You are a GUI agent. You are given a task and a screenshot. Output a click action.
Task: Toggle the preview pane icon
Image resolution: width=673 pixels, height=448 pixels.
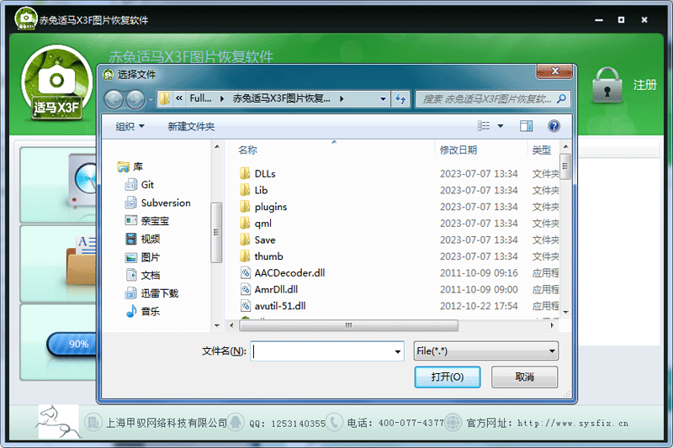[527, 126]
